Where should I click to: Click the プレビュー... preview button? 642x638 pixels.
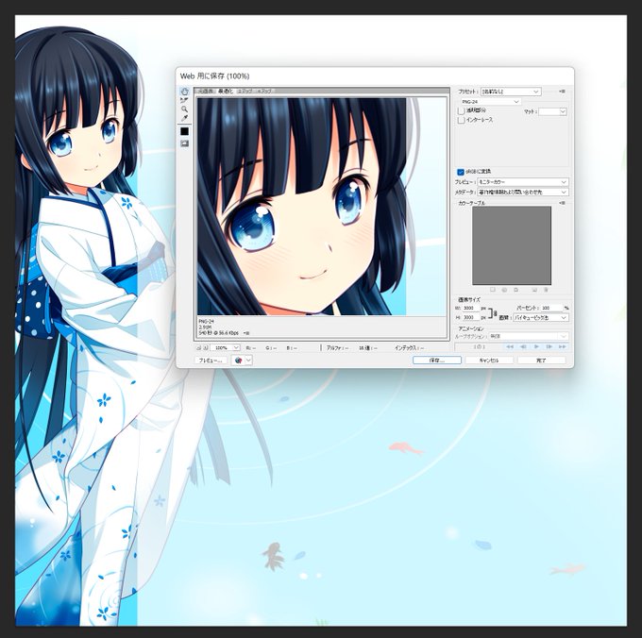pyautogui.click(x=211, y=361)
